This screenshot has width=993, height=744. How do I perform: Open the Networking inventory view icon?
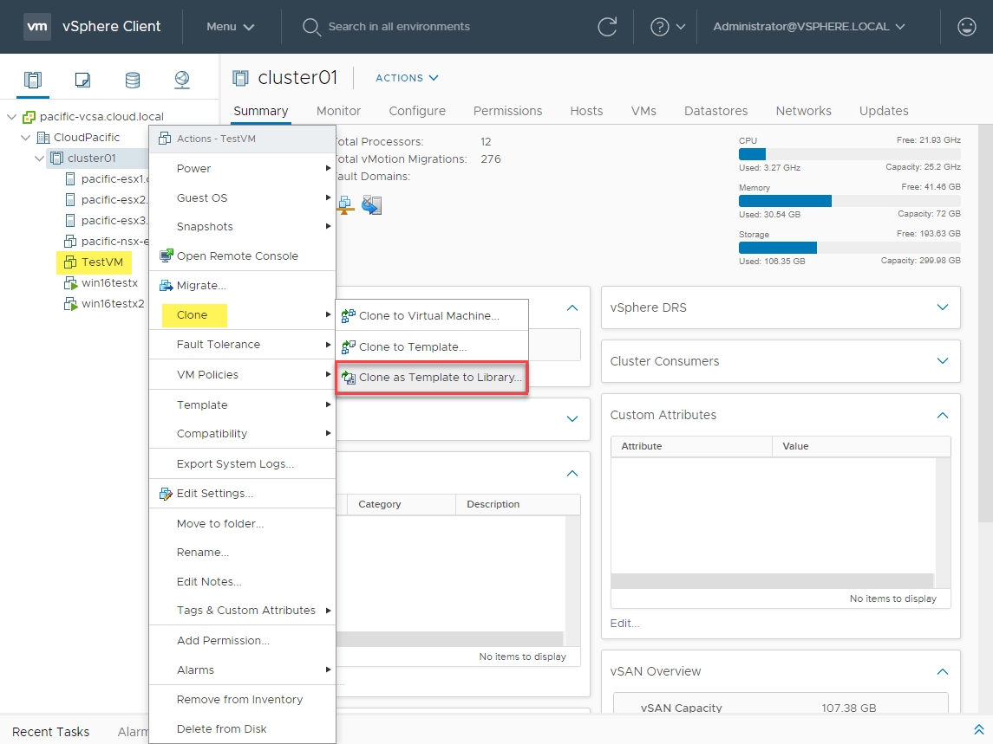tap(182, 80)
